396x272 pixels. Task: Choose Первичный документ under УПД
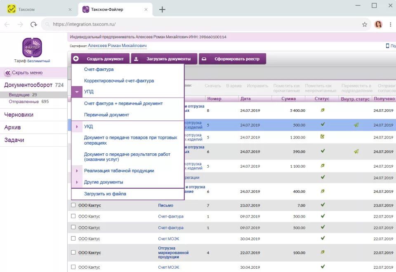click(x=106, y=115)
